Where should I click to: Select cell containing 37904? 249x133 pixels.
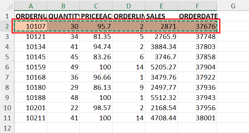(x=197, y=67)
